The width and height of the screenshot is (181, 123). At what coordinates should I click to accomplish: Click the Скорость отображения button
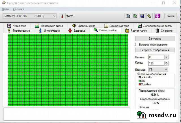tap(155, 50)
